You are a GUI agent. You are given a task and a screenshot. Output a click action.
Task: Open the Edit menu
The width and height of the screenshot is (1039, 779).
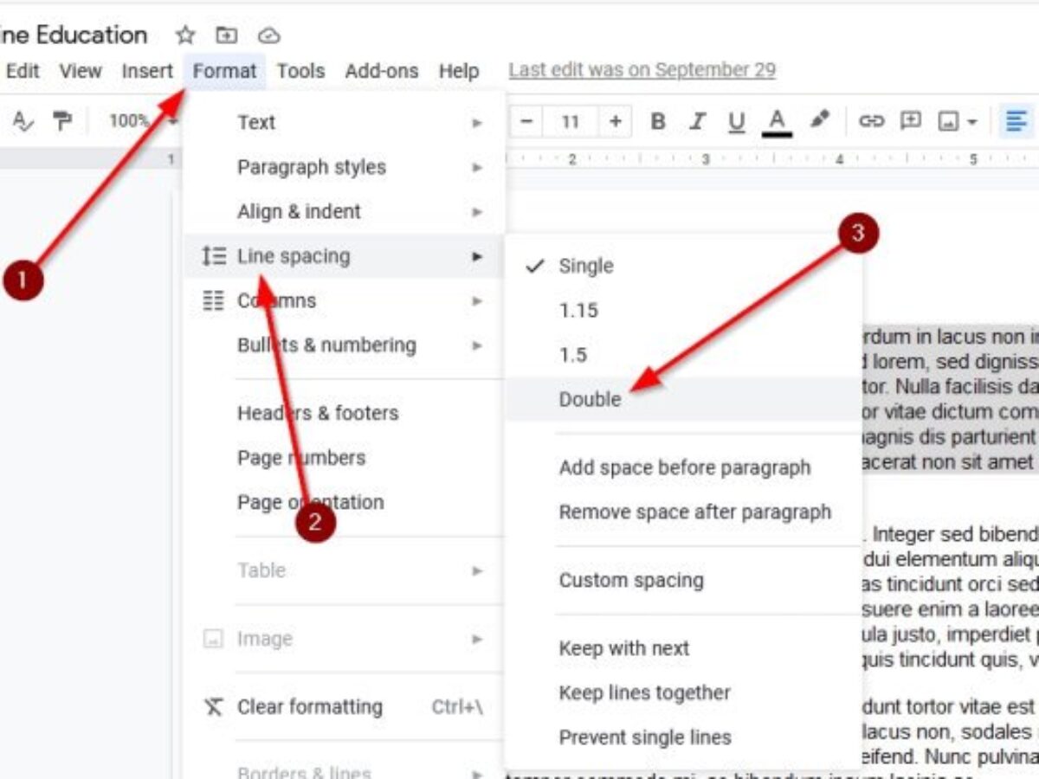[x=23, y=71]
